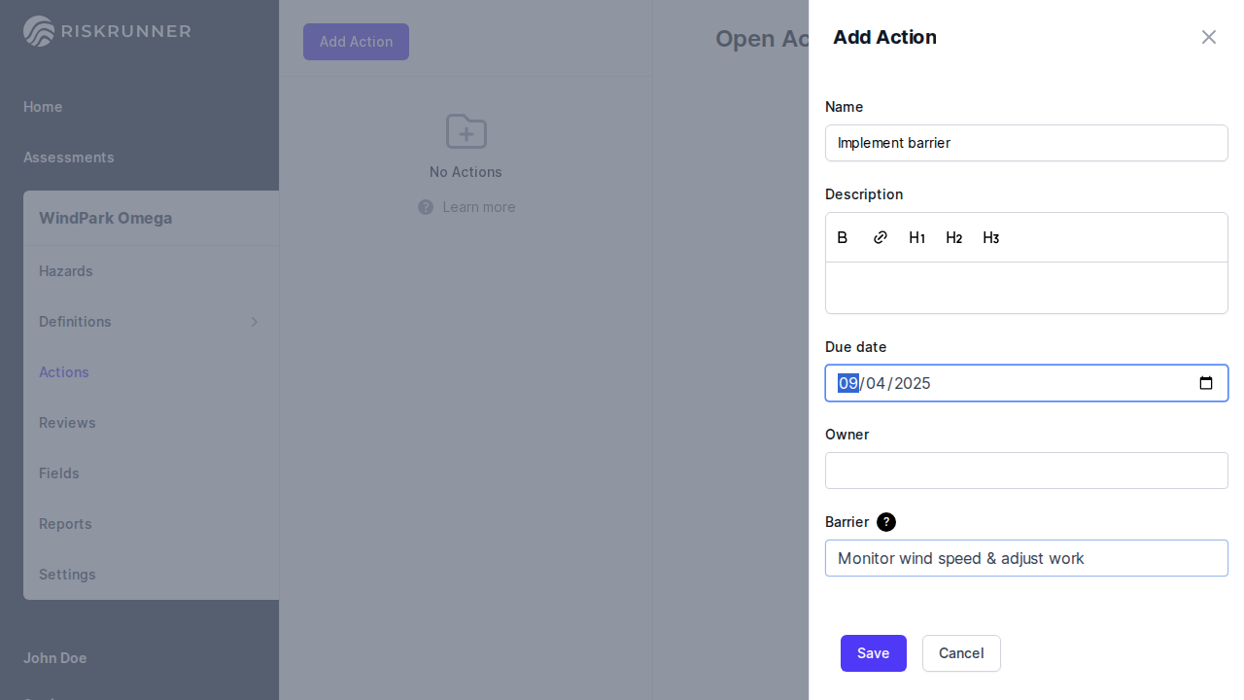Screen dimensions: 1244x700
Task: Close the Add Action panel
Action: click(x=1208, y=37)
